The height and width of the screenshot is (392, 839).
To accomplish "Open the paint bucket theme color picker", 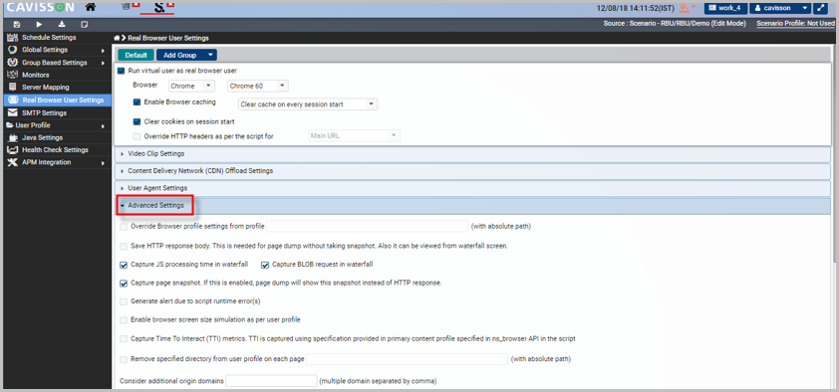I will (687, 8).
